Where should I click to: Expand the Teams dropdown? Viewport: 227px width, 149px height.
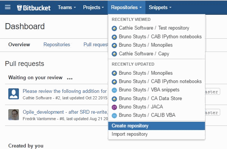pyautogui.click(x=67, y=7)
